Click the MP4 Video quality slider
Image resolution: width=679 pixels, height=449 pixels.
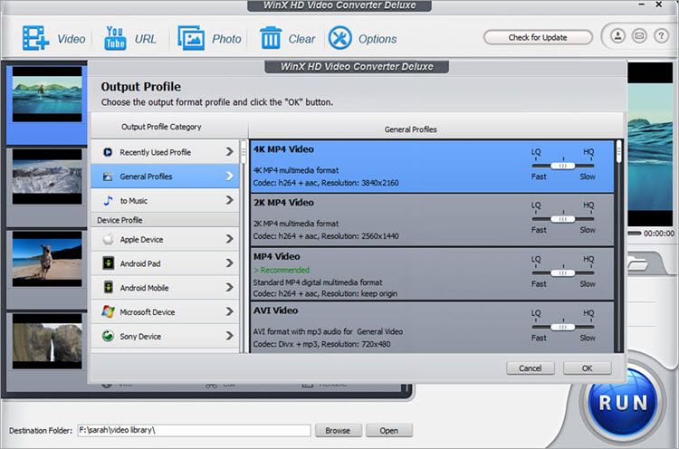[562, 273]
